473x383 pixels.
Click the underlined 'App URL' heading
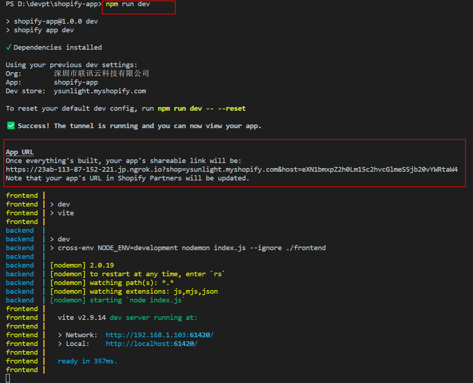20,152
